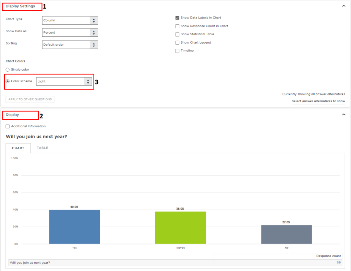Enable Show Response Count in Chart

click(x=177, y=26)
